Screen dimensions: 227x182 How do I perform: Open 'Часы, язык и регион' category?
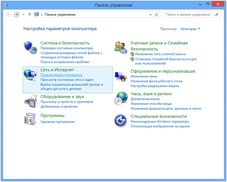[151, 94]
